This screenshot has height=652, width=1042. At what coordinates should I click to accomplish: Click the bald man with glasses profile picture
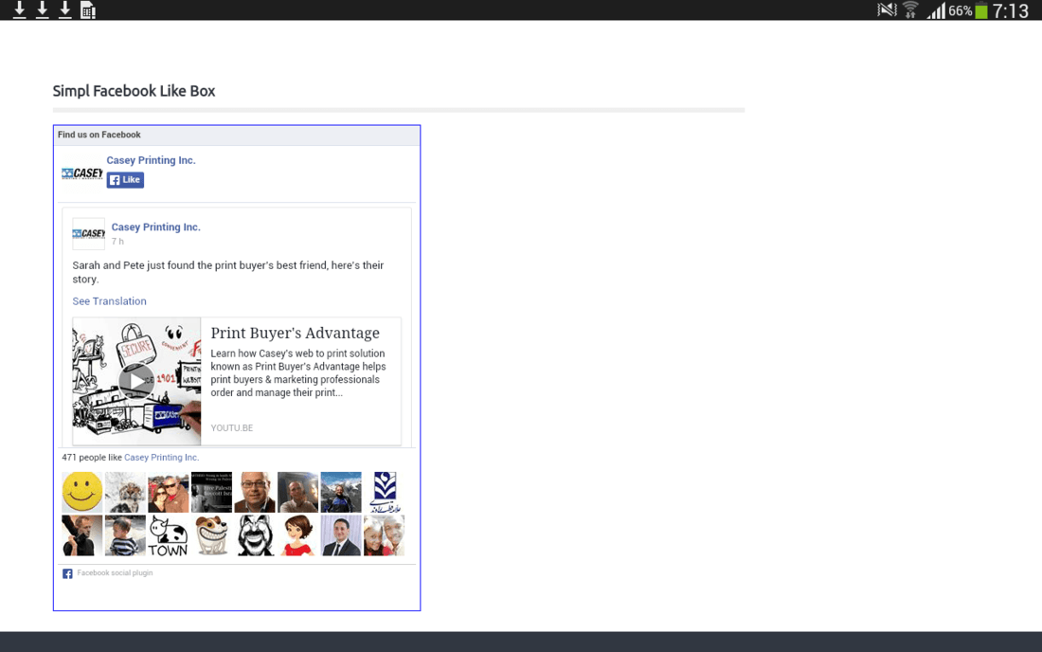[255, 492]
